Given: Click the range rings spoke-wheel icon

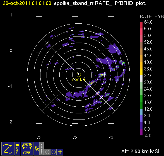Looking at the screenshot, I should 37,149.
